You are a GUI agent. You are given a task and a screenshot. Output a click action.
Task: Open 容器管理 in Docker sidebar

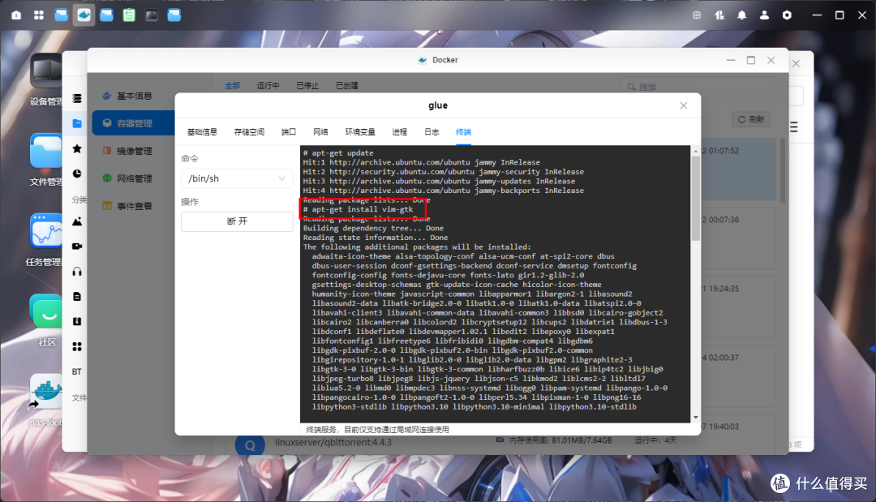tap(133, 123)
